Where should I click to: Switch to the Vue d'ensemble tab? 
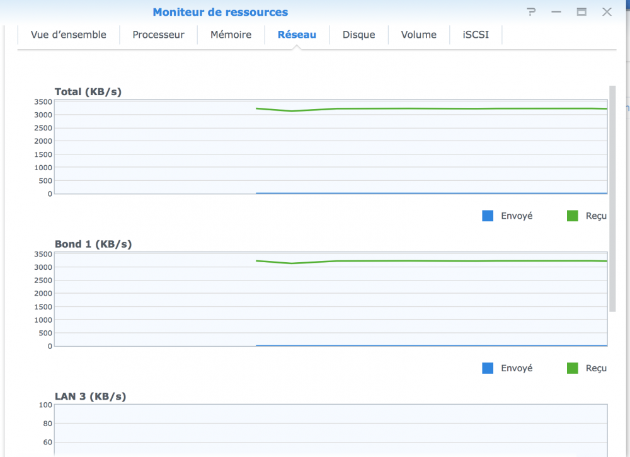[69, 35]
